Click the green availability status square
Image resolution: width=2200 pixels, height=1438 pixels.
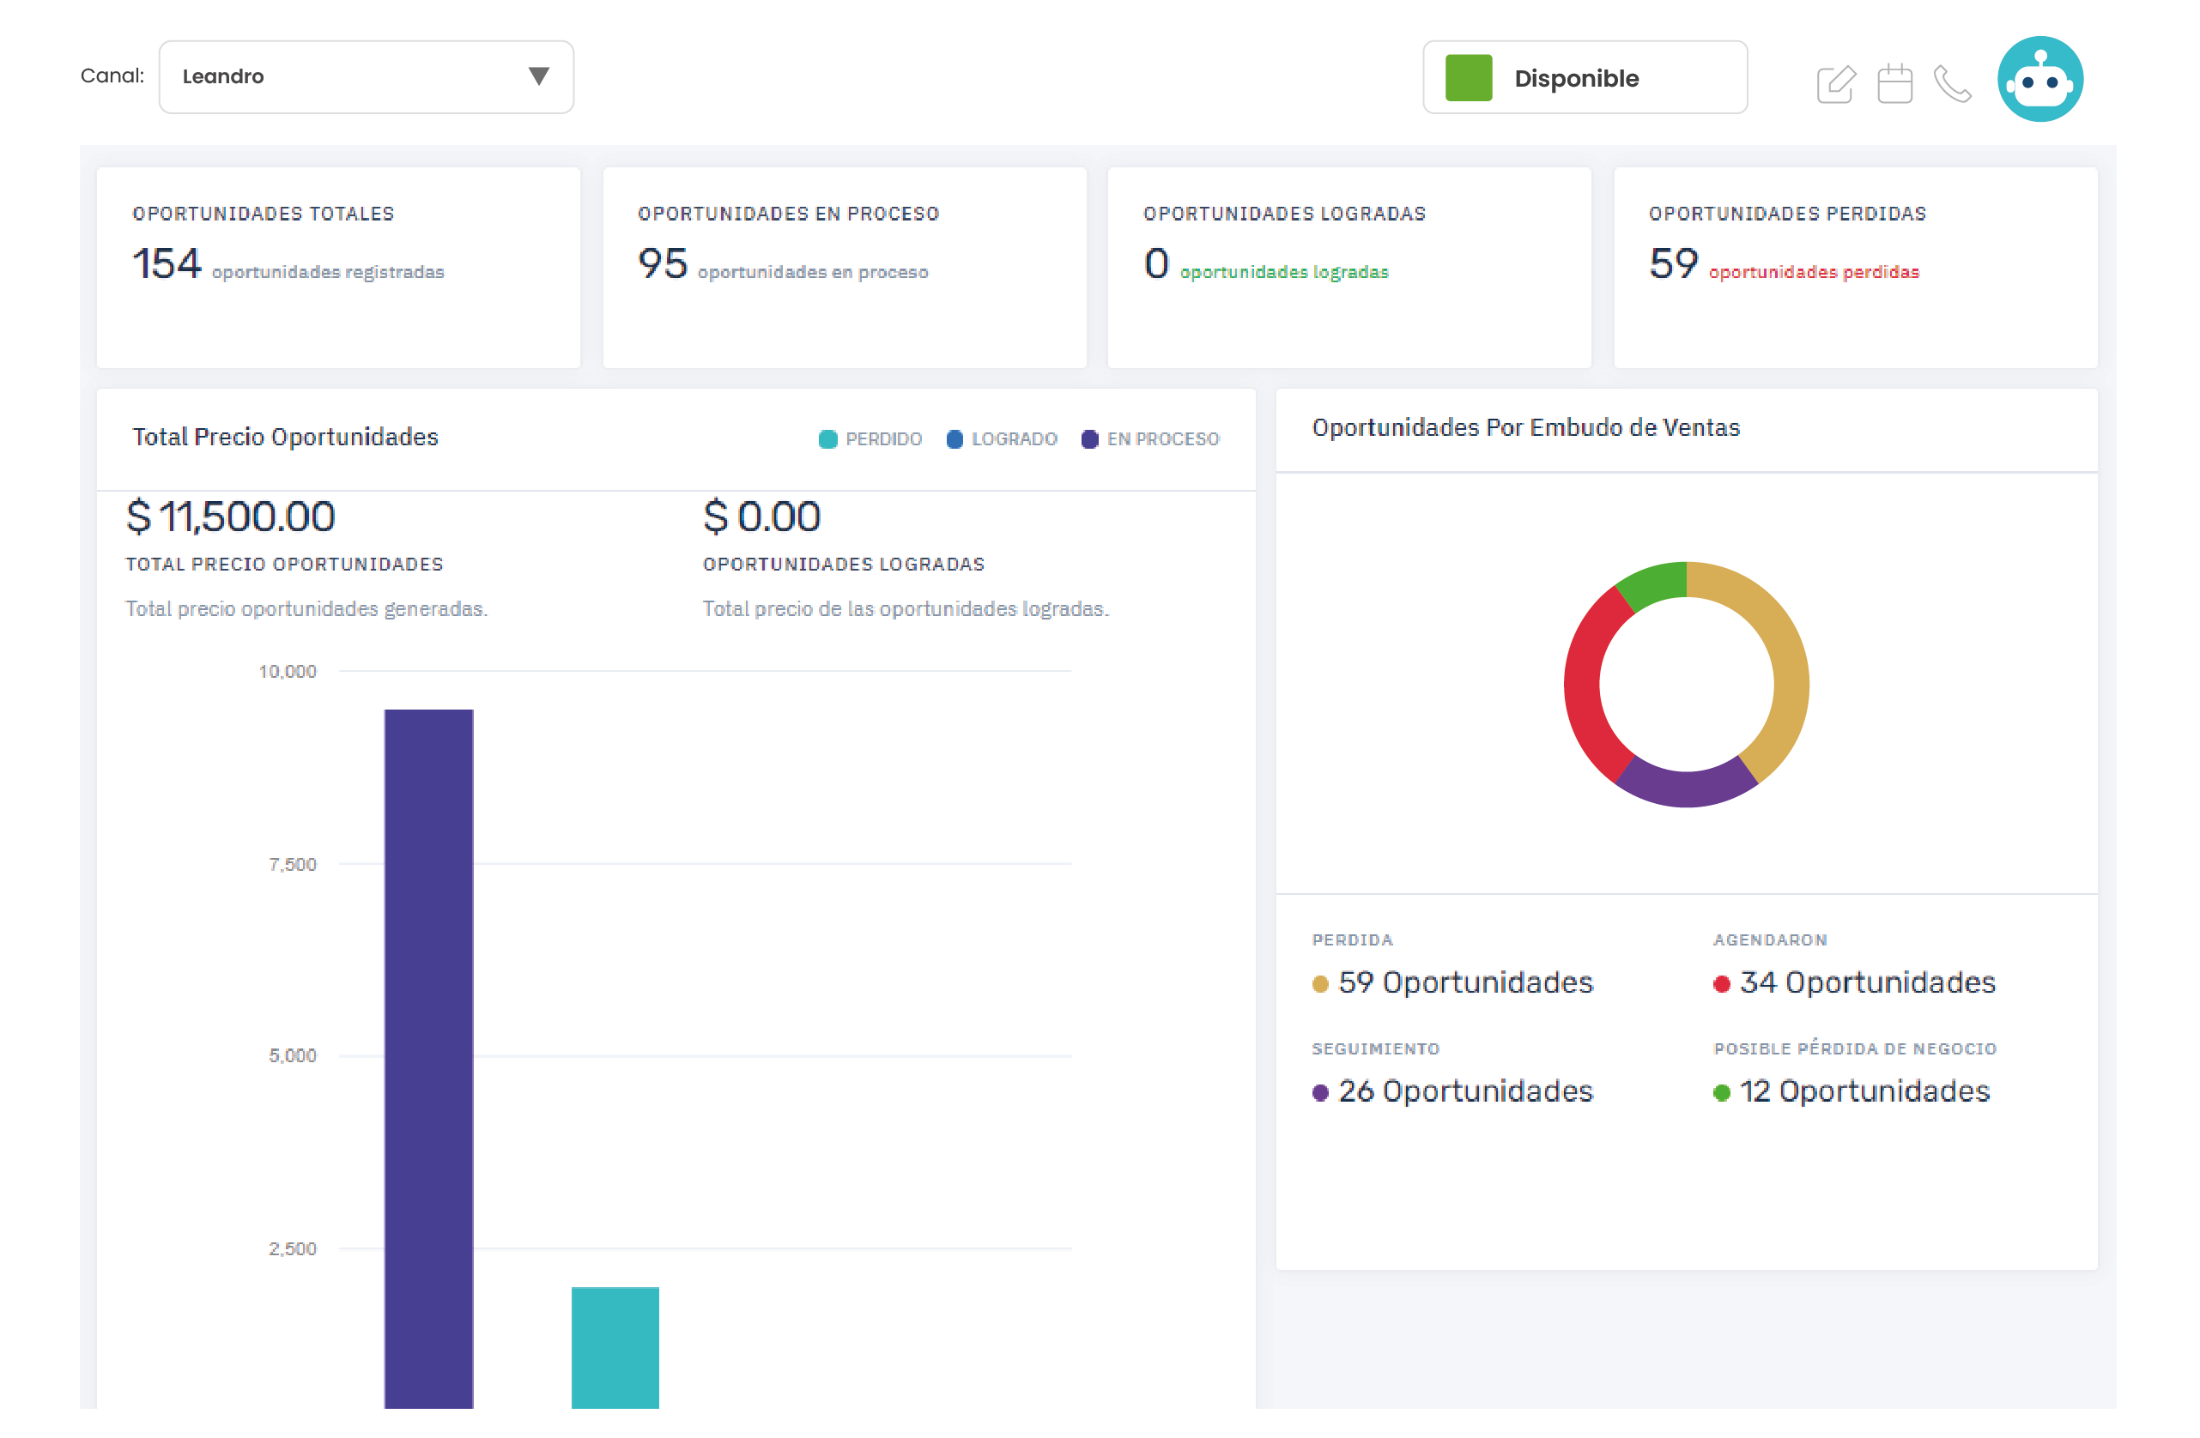(x=1469, y=77)
